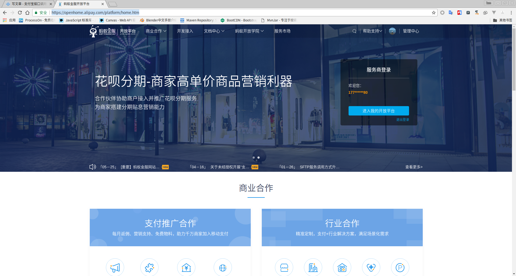Click the speaker announcement icon
Image resolution: width=516 pixels, height=276 pixels.
(x=93, y=167)
